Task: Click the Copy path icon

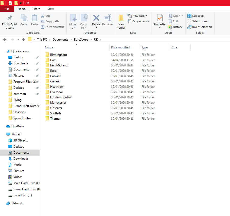Action: (x=43, y=21)
